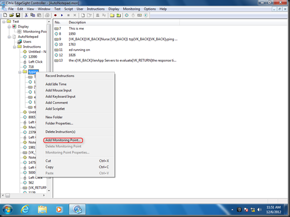290x217 pixels.
Task: Open the Help menu
Action: coord(163,9)
